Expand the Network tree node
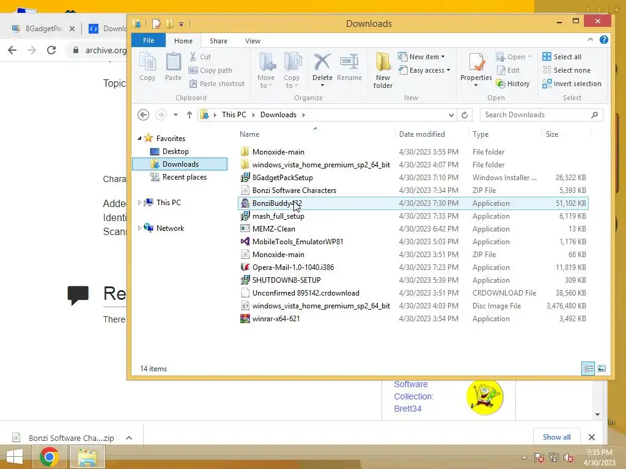This screenshot has height=469, width=626. 139,228
